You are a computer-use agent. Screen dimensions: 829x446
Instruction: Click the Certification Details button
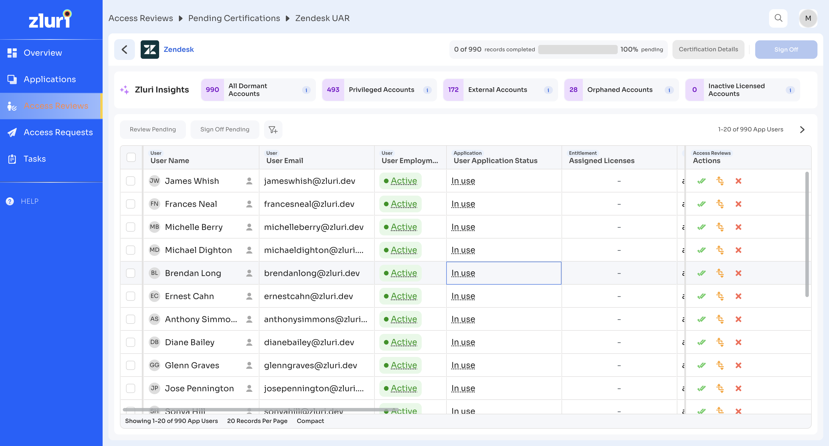click(x=708, y=50)
